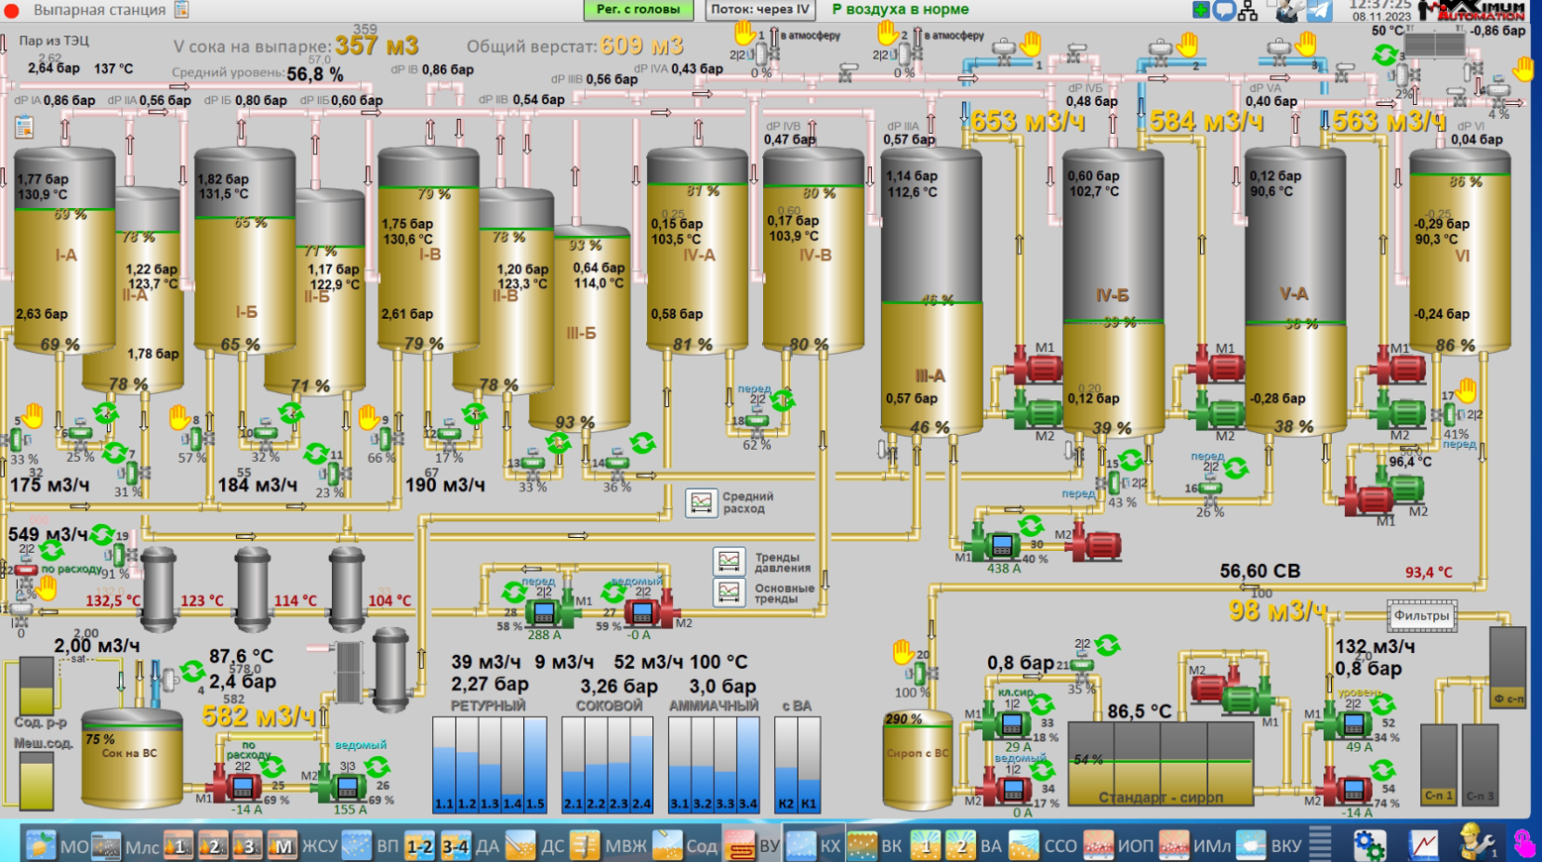Click the worker with wrench icon bottom right
This screenshot has width=1542, height=862.
coord(1478,843)
